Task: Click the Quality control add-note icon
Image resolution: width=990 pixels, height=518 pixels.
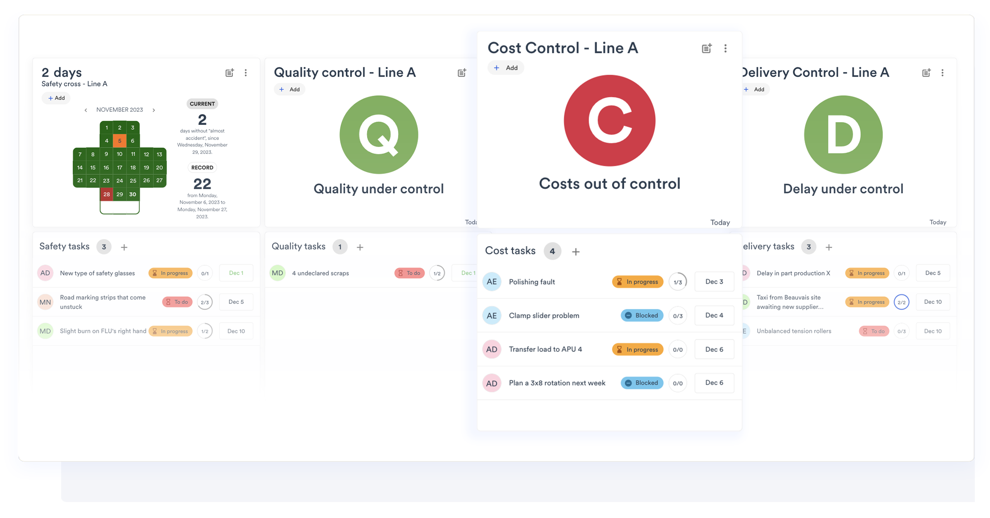Action: click(462, 73)
